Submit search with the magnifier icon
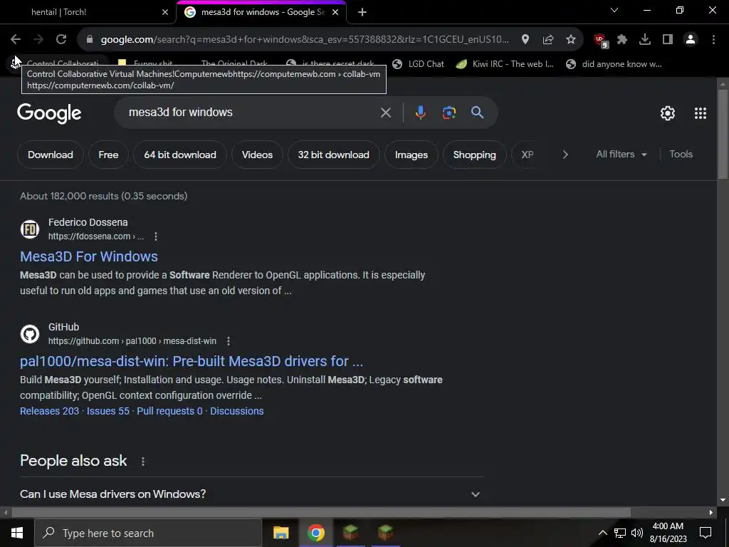 [x=477, y=113]
